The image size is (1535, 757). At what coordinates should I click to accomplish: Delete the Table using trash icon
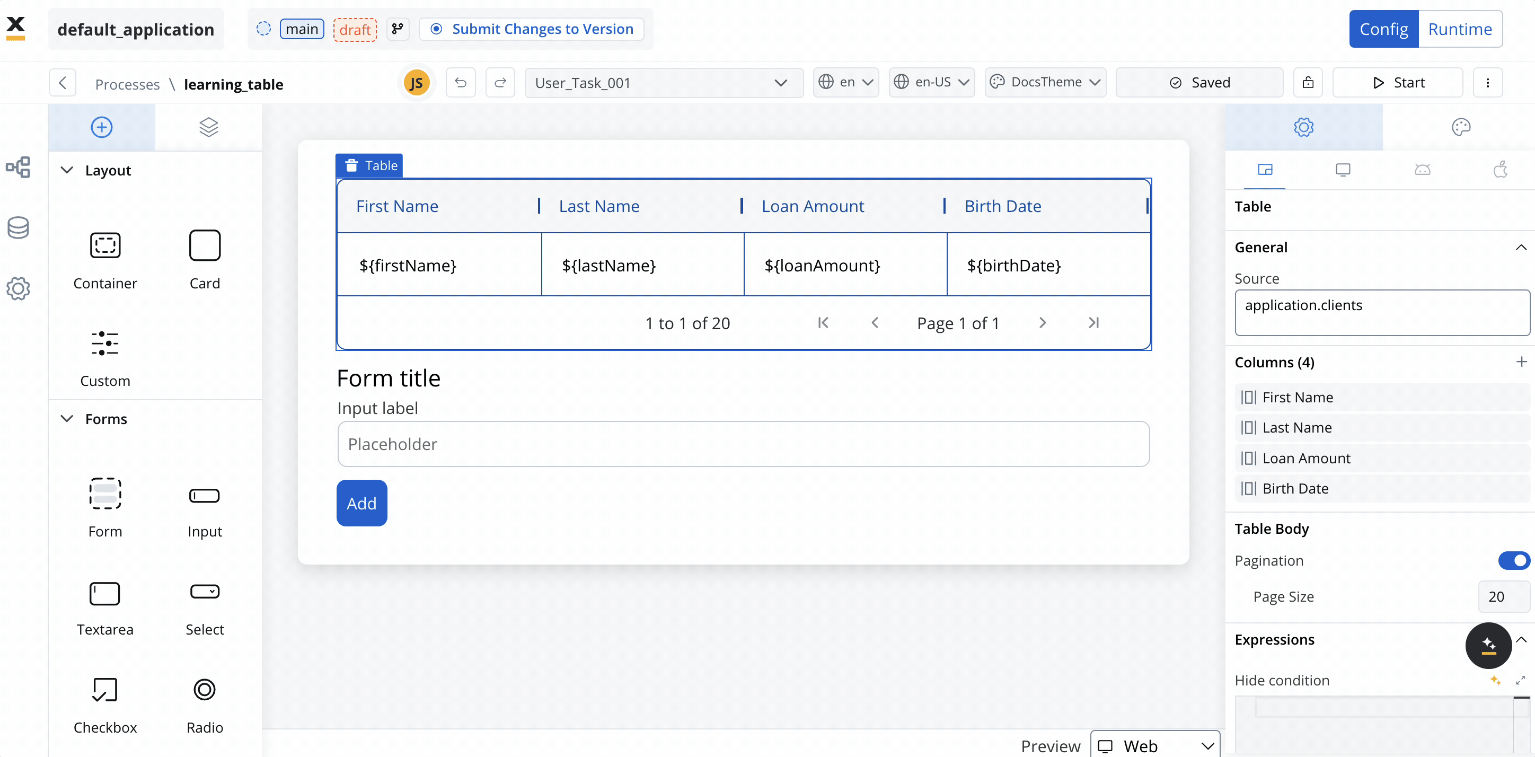[351, 165]
